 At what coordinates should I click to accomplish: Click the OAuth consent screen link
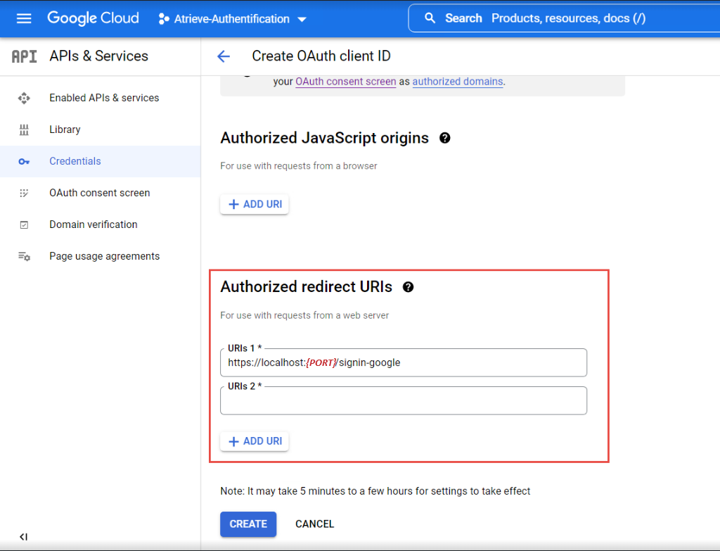345,82
